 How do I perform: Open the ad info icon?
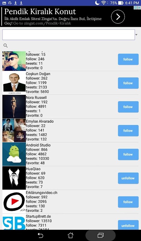(136, 8)
